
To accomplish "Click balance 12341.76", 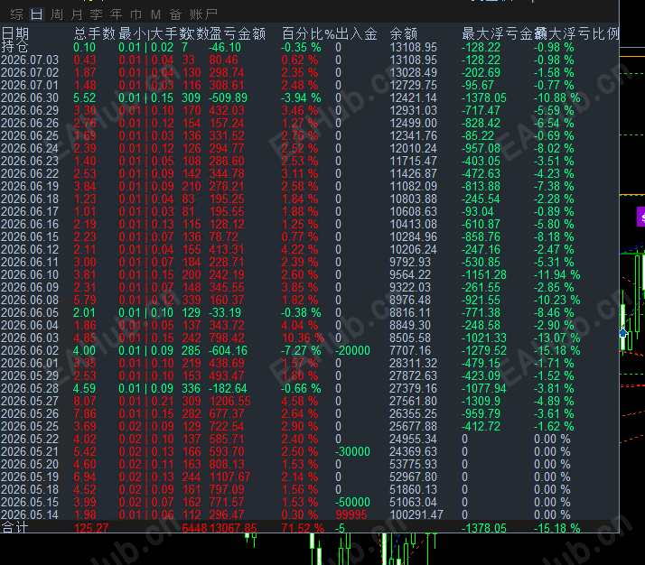I will coord(414,136).
